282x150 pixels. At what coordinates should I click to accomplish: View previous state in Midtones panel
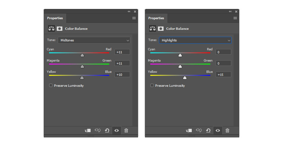[x=98, y=130]
